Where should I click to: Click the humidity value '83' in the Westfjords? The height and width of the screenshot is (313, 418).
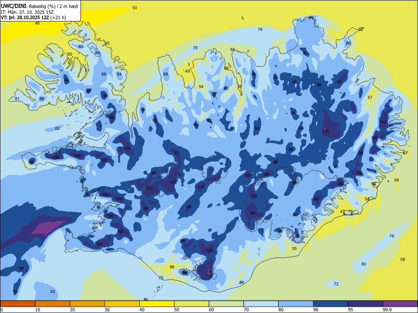click(x=81, y=47)
